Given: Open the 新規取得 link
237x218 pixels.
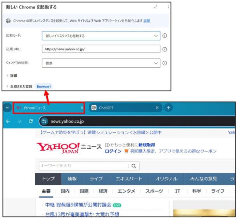Looking at the screenshot, I should 147,145.
